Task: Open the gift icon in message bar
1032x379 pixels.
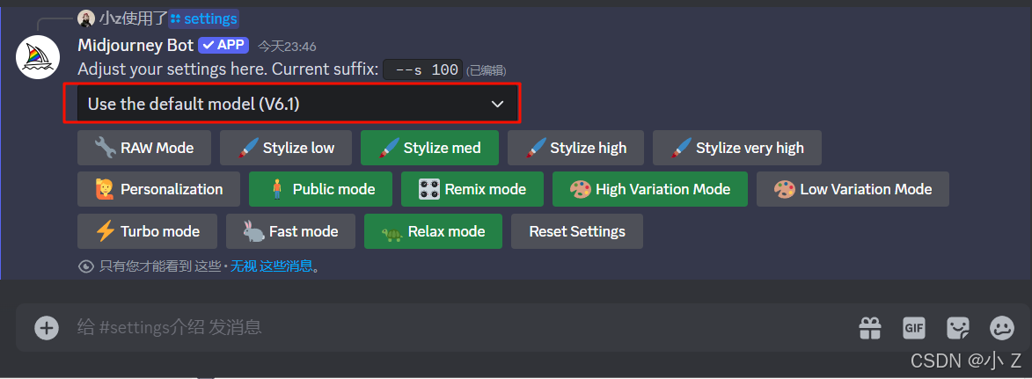Action: [870, 328]
